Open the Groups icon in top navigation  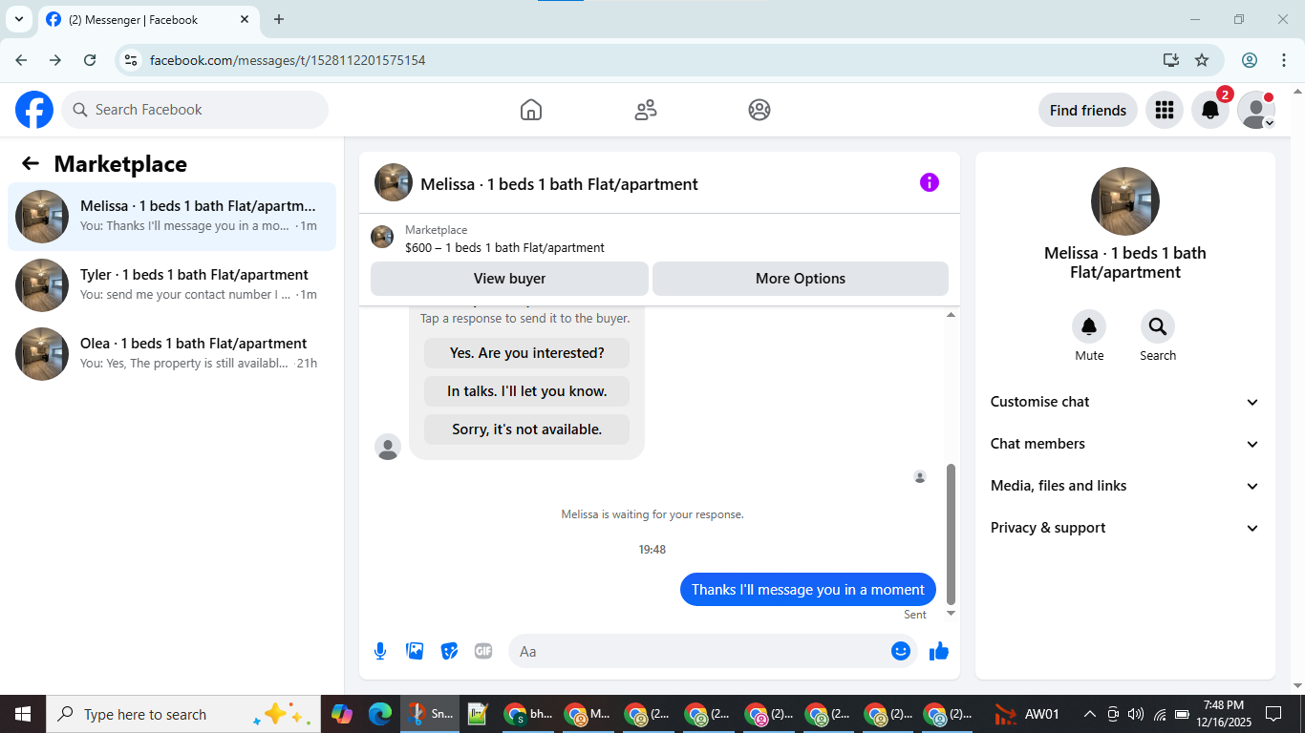[x=759, y=110]
